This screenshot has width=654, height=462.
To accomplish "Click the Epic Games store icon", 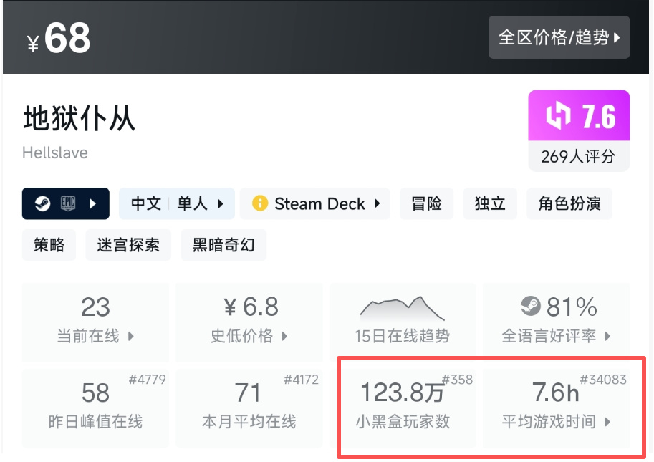I will click(x=67, y=203).
